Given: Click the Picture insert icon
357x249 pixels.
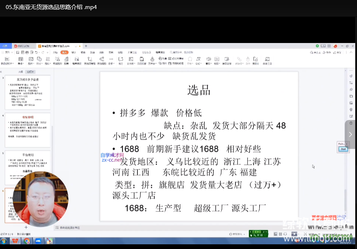Looking at the screenshot, I should (x=31, y=59).
